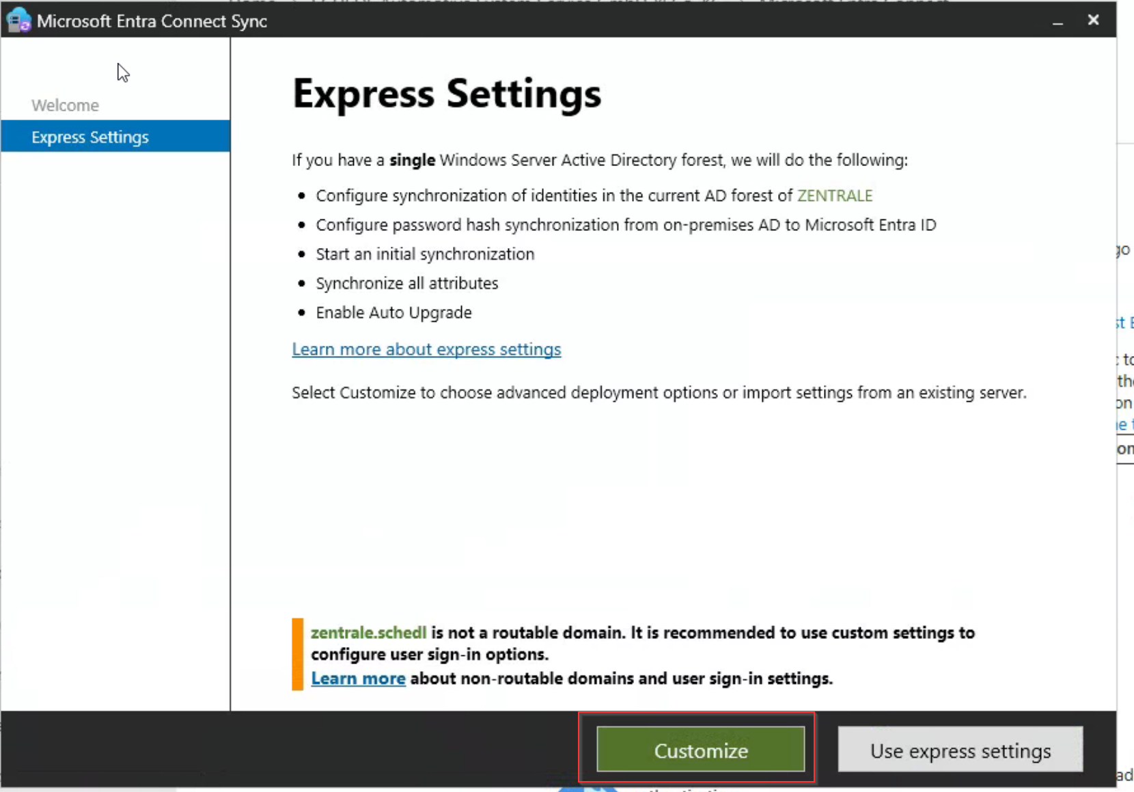Click the Microsoft Entra Connect Sync app icon
This screenshot has width=1134, height=792.
coord(18,21)
